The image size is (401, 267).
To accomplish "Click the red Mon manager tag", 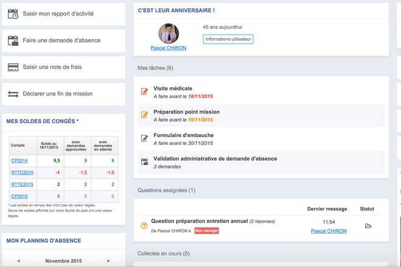I will tap(207, 231).
